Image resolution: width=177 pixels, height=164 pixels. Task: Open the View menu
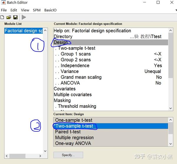25,10
